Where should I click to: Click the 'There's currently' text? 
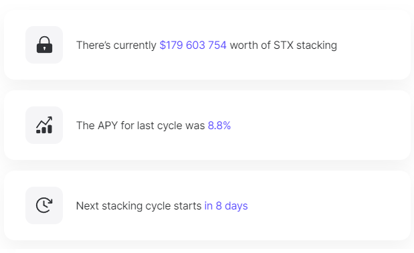click(116, 45)
